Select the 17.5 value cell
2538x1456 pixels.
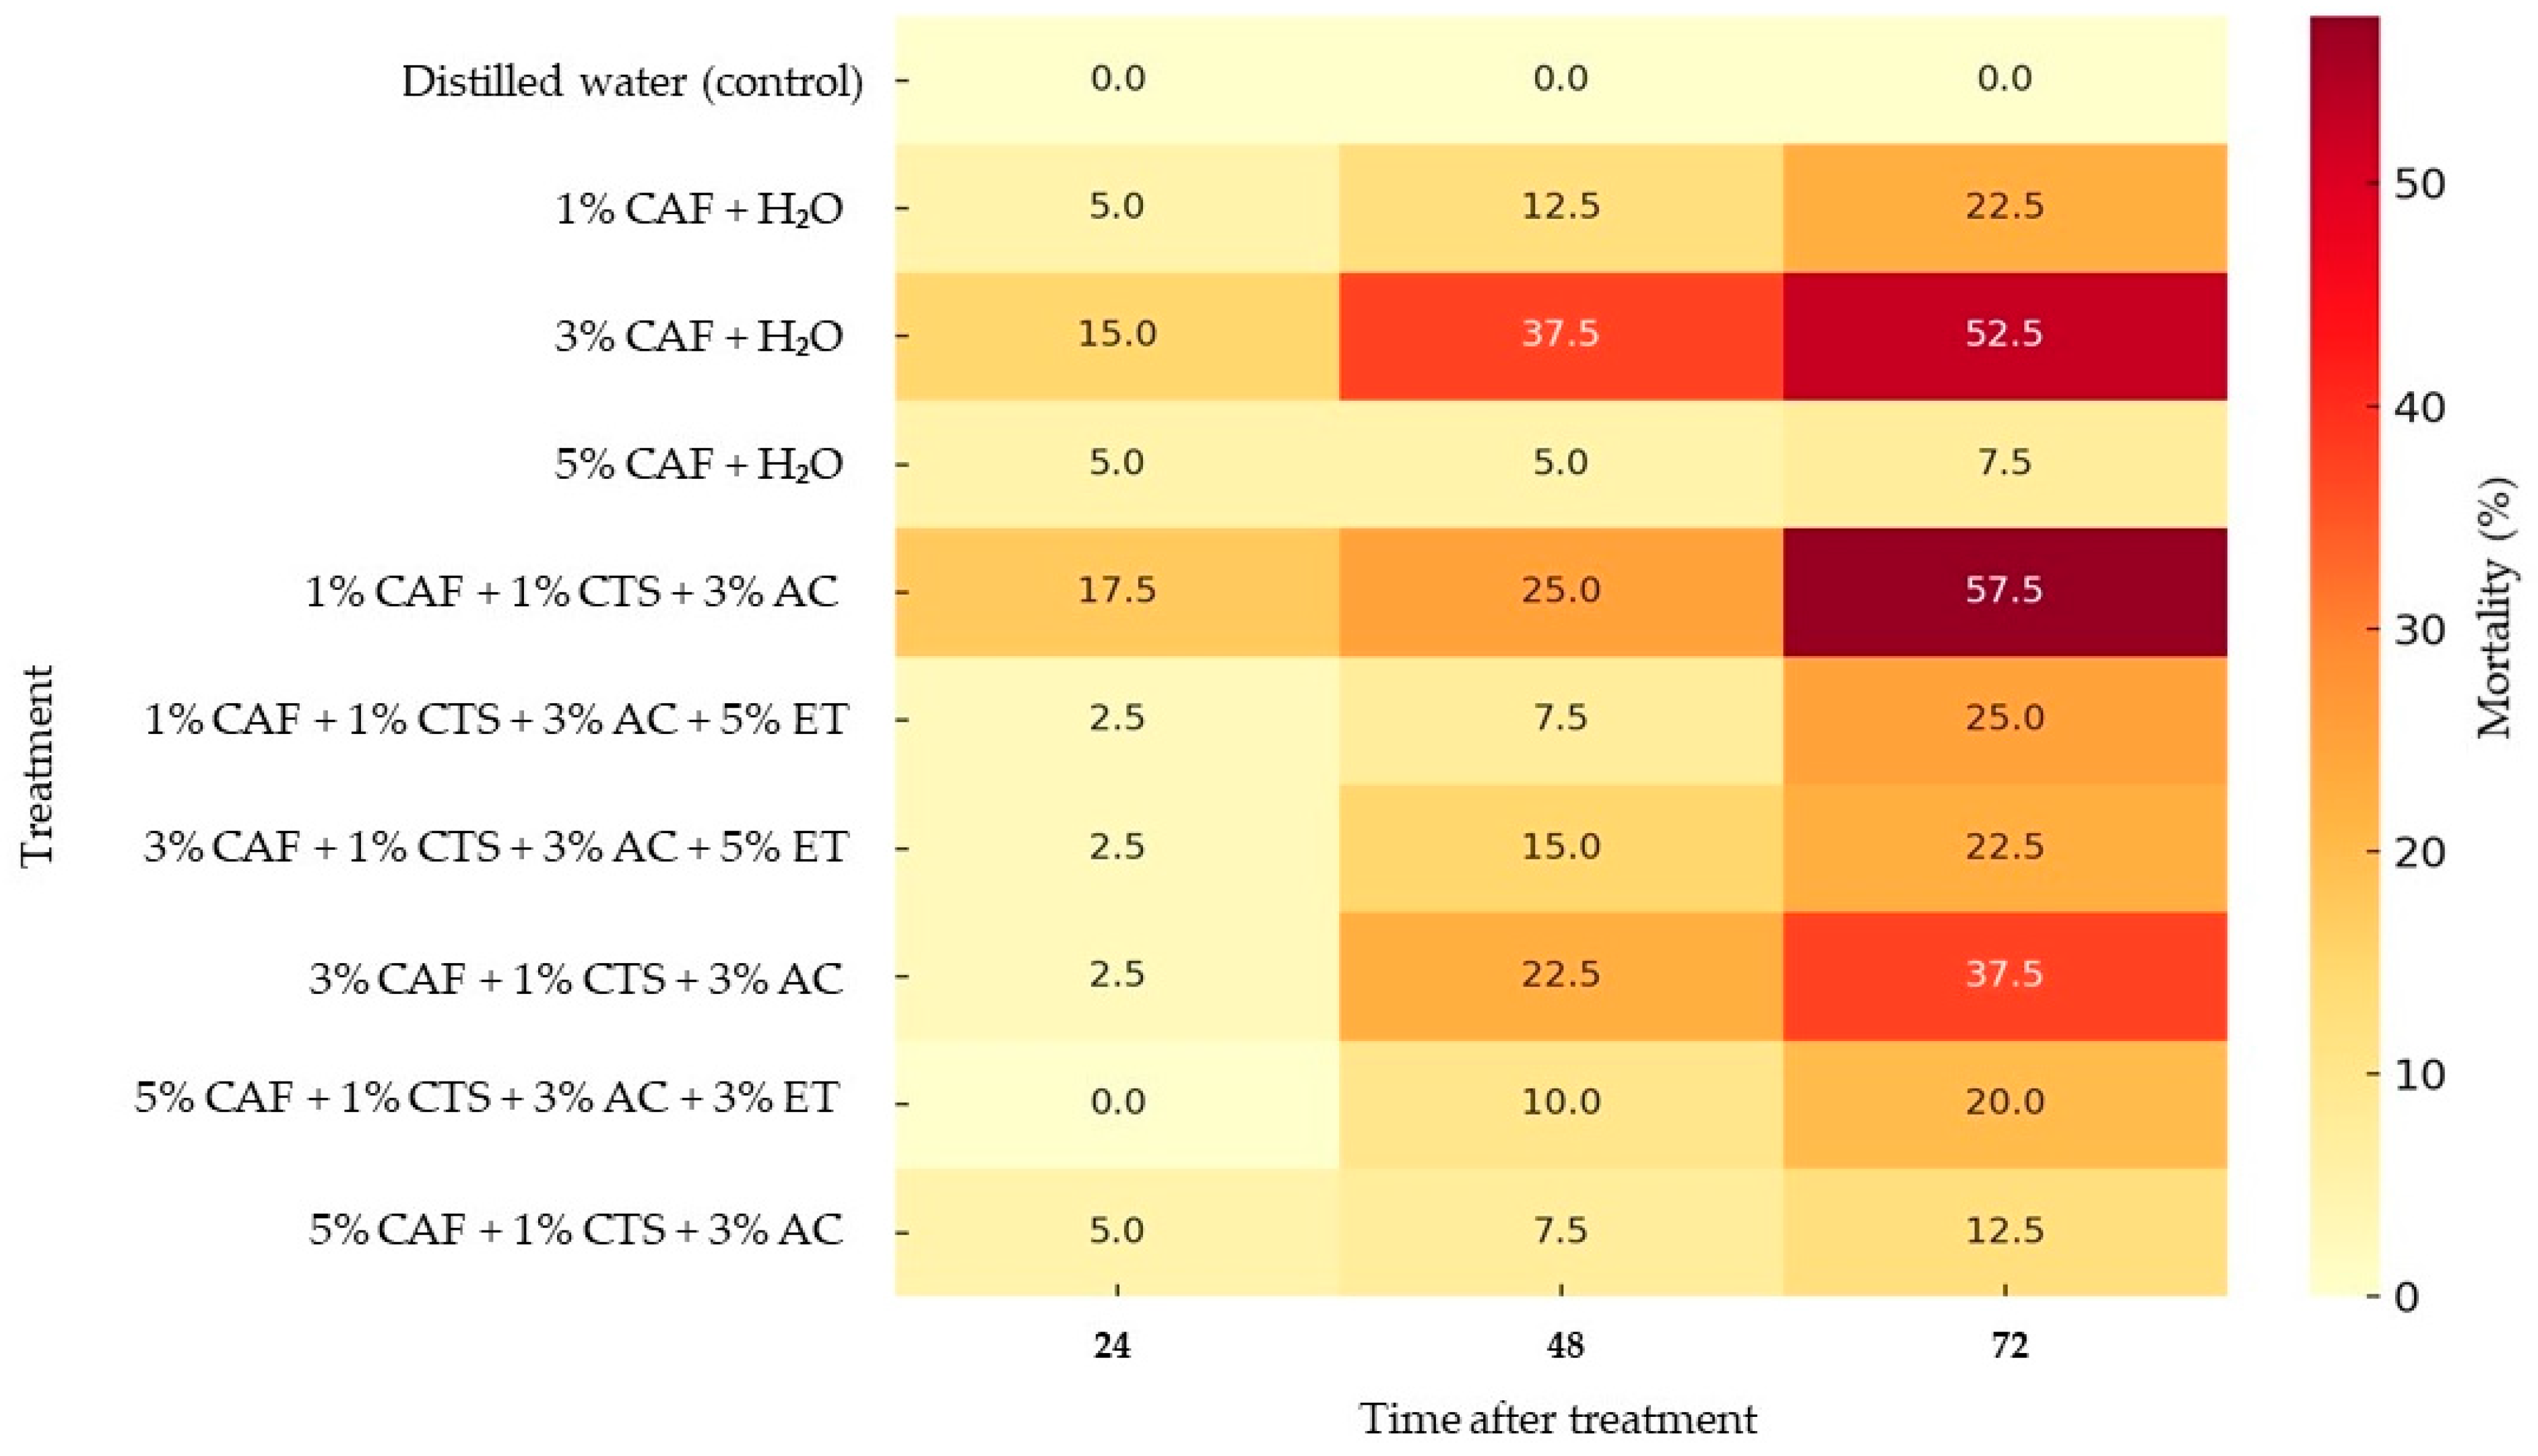tap(1117, 591)
